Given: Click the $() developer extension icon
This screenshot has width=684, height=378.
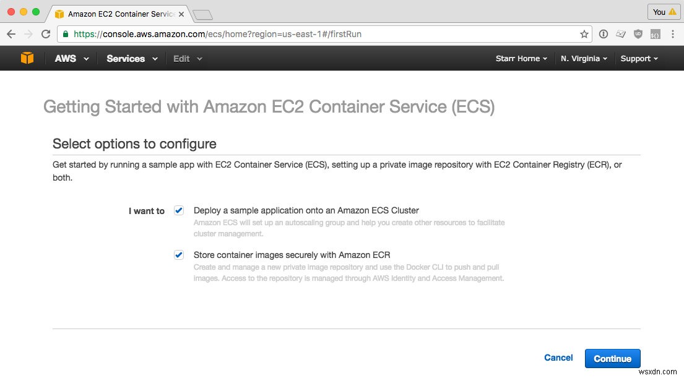Looking at the screenshot, I should point(655,34).
